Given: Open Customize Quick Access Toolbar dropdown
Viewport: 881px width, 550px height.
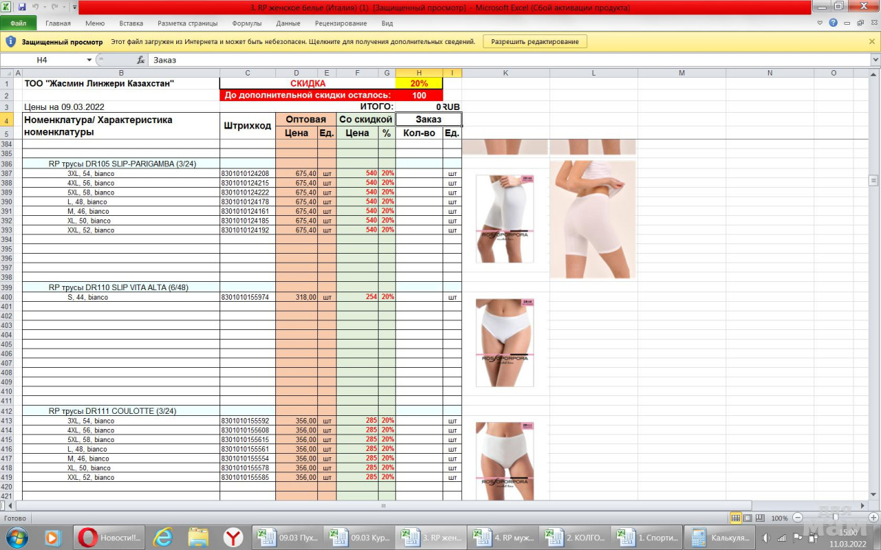Looking at the screenshot, I should pos(74,7).
